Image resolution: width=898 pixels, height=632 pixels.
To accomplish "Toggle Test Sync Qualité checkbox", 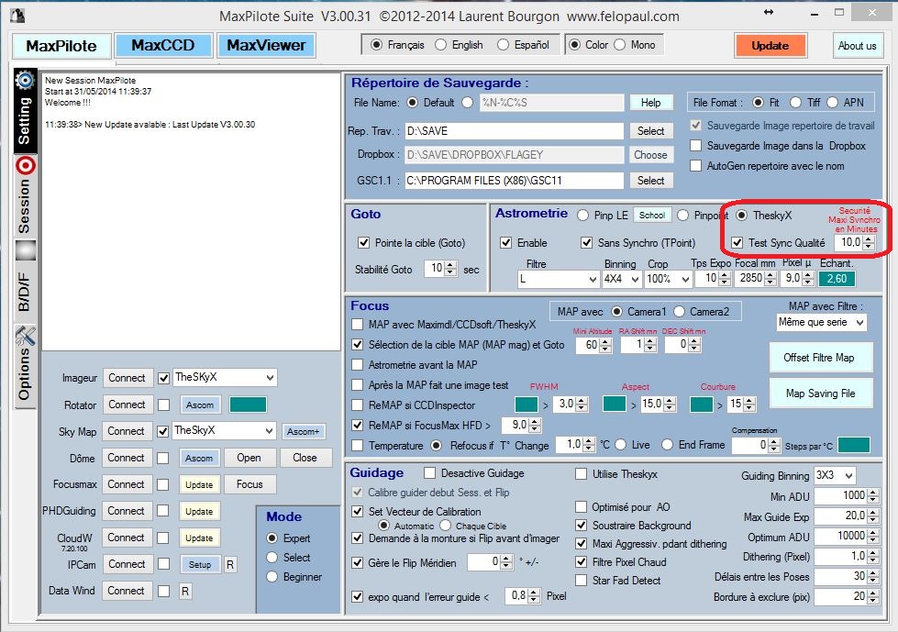I will point(737,243).
